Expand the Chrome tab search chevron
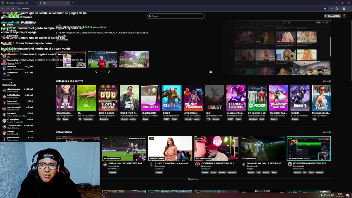The image size is (352, 198). click(x=2, y=3)
